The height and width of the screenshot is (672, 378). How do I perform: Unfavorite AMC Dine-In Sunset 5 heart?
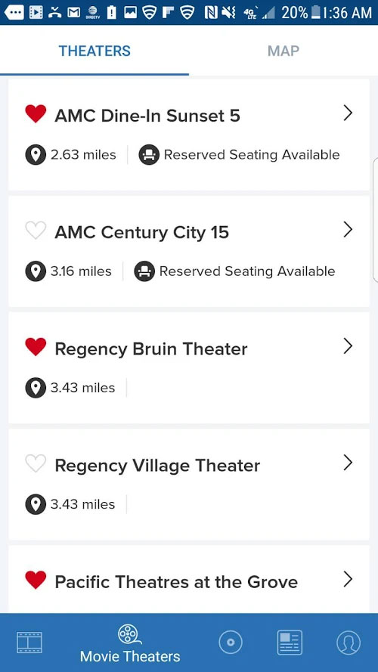click(x=36, y=114)
